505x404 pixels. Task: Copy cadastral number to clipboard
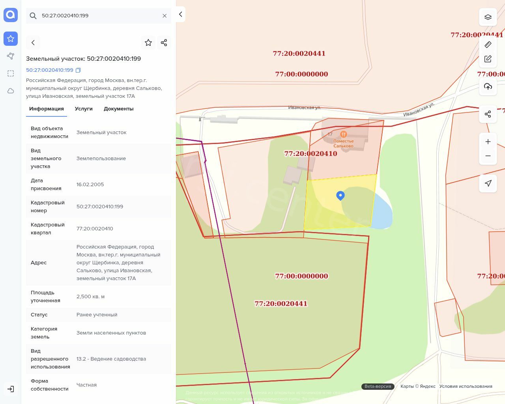coord(78,70)
